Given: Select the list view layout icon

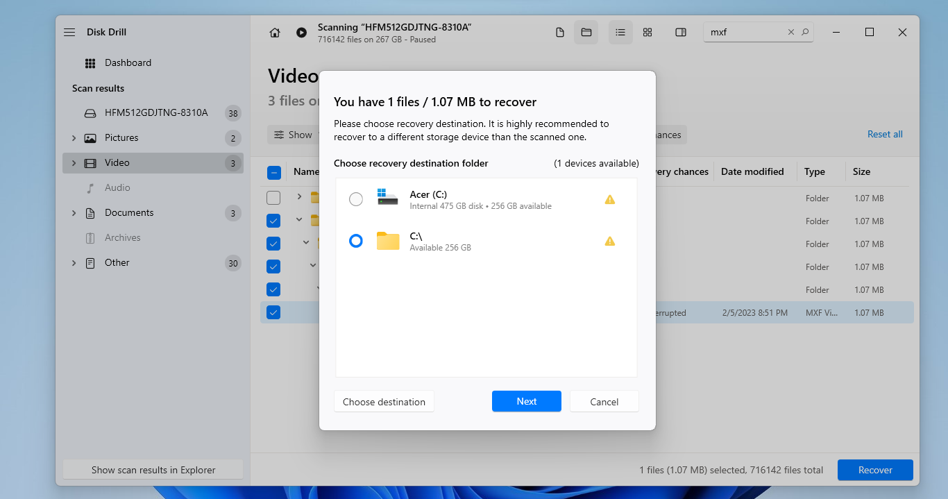Looking at the screenshot, I should [x=620, y=33].
